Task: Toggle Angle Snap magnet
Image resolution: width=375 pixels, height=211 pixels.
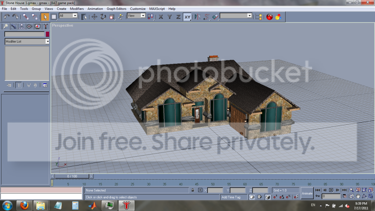Action: (x=282, y=197)
